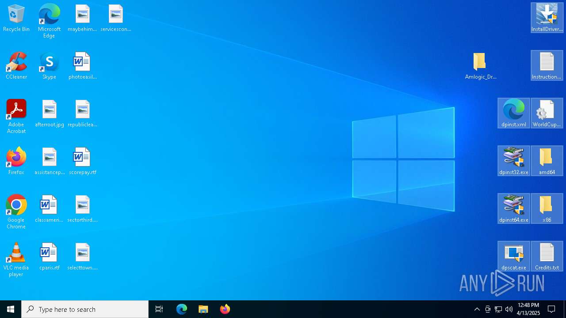Open Task View from the taskbar
The width and height of the screenshot is (566, 318).
tap(159, 309)
